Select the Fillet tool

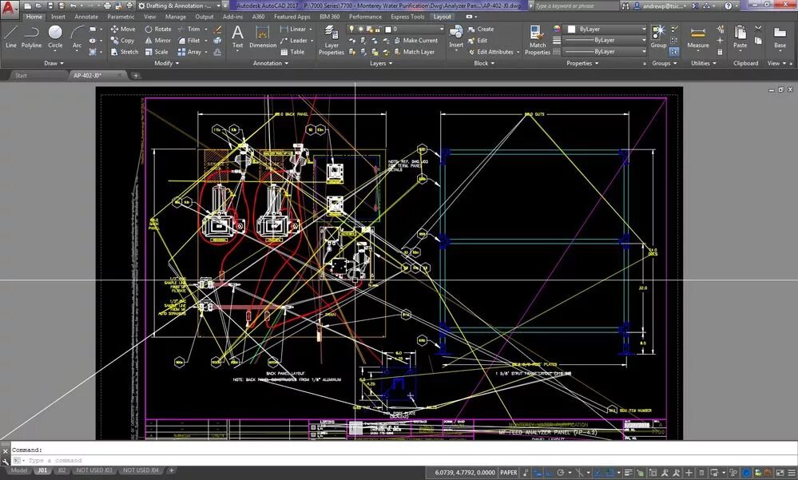click(x=189, y=40)
